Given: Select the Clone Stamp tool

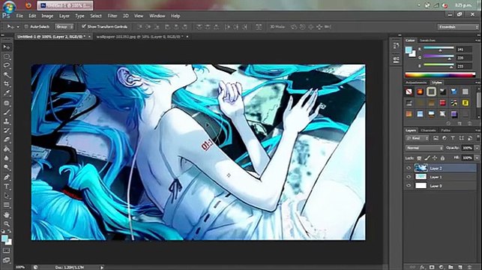Looking at the screenshot, I should tap(7, 121).
